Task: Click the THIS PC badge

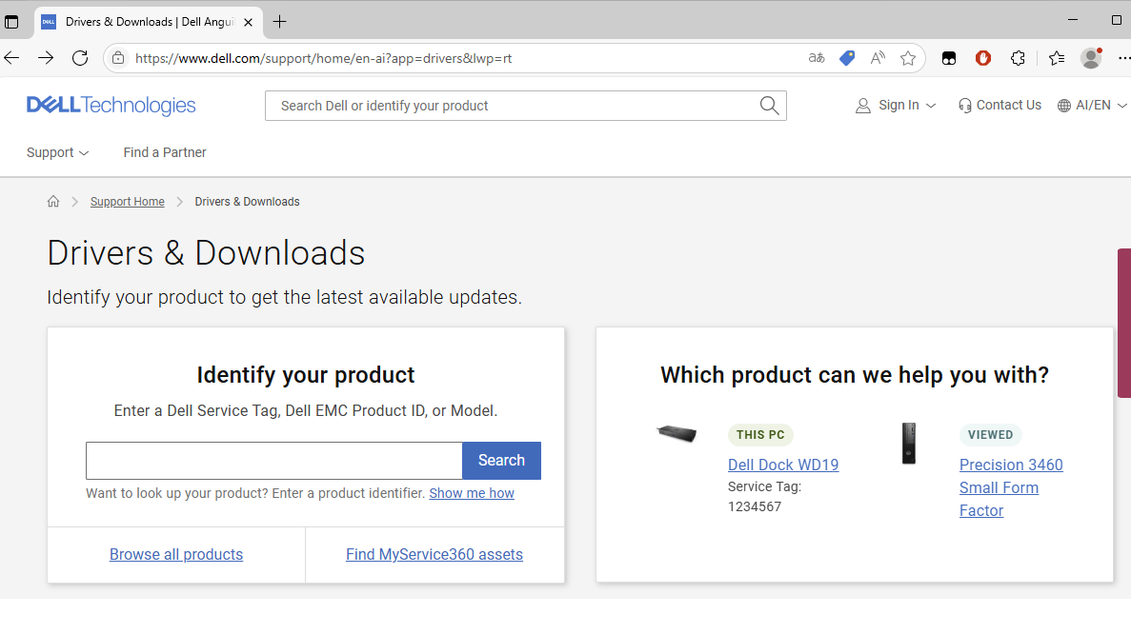Action: [x=760, y=435]
